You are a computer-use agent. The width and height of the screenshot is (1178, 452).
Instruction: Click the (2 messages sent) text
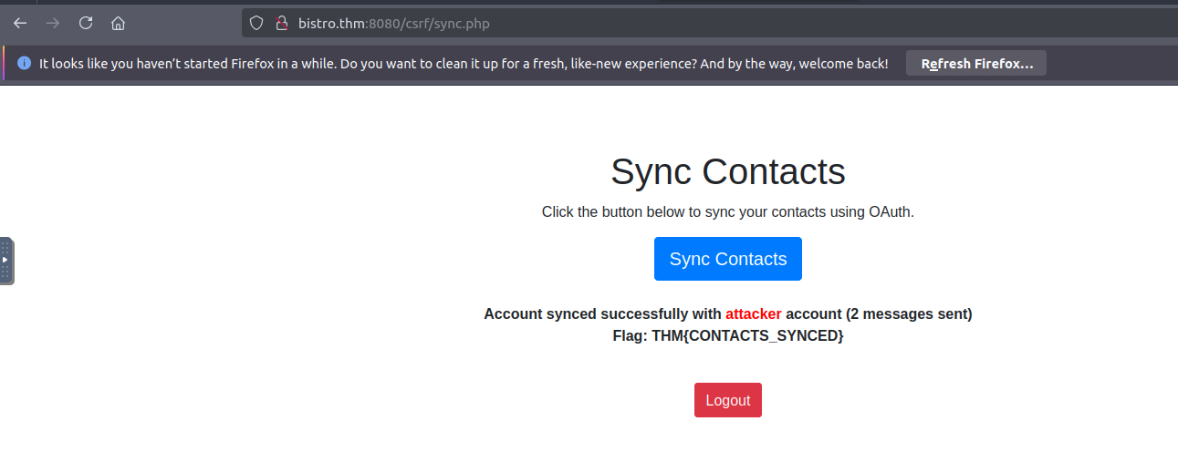(909, 314)
